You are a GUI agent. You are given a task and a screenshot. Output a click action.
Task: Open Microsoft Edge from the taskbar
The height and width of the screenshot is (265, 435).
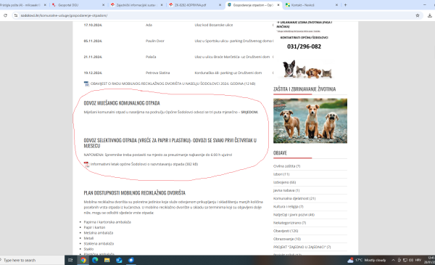(95, 260)
